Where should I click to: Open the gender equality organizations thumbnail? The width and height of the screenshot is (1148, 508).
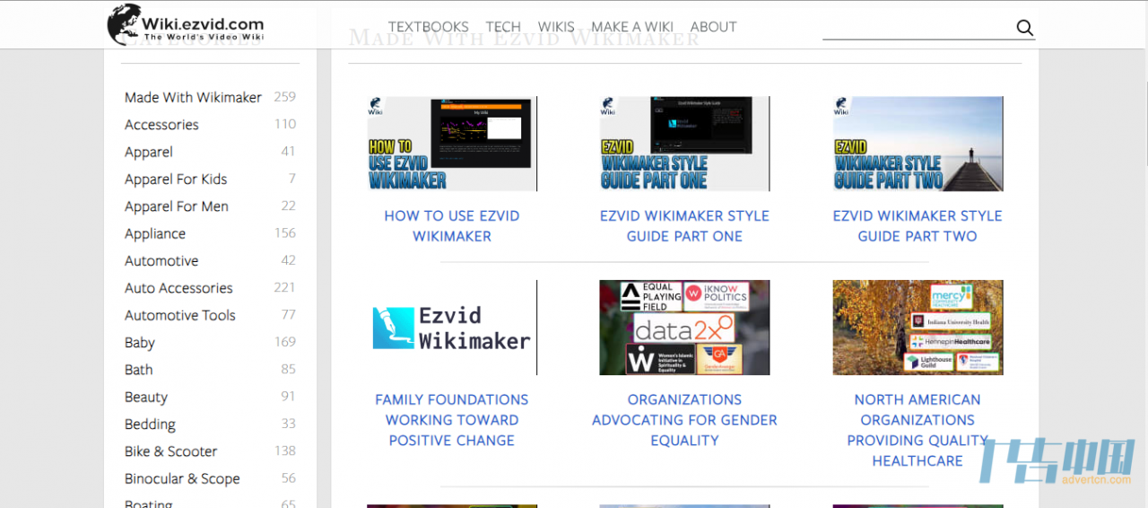tap(684, 328)
